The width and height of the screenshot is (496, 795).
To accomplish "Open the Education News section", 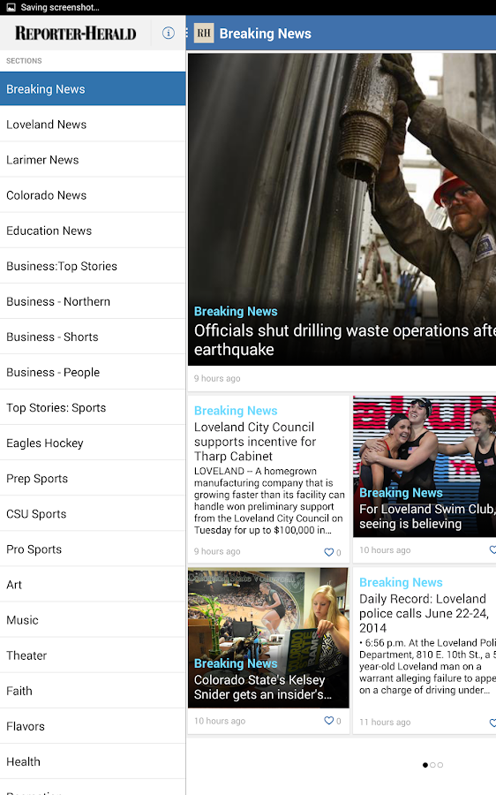I will coord(93,231).
